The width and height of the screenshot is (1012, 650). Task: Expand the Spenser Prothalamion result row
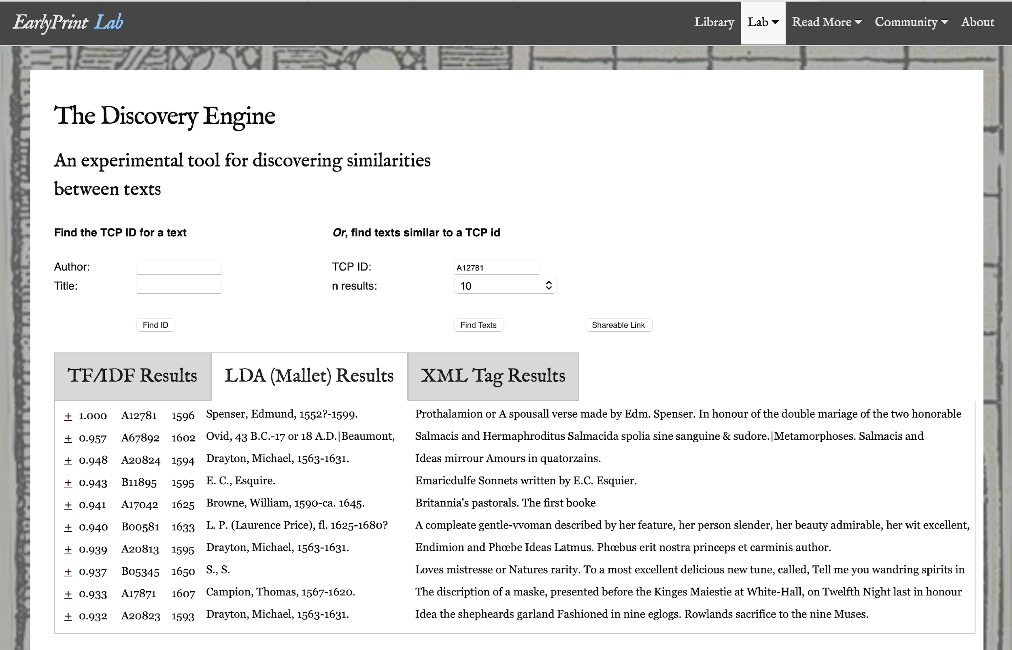click(x=68, y=416)
